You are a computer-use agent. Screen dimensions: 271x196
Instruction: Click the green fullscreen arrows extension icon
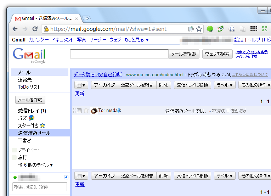[x=264, y=29]
